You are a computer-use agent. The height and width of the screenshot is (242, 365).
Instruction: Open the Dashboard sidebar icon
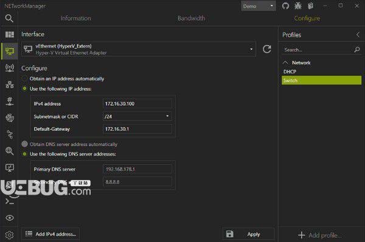click(10, 35)
